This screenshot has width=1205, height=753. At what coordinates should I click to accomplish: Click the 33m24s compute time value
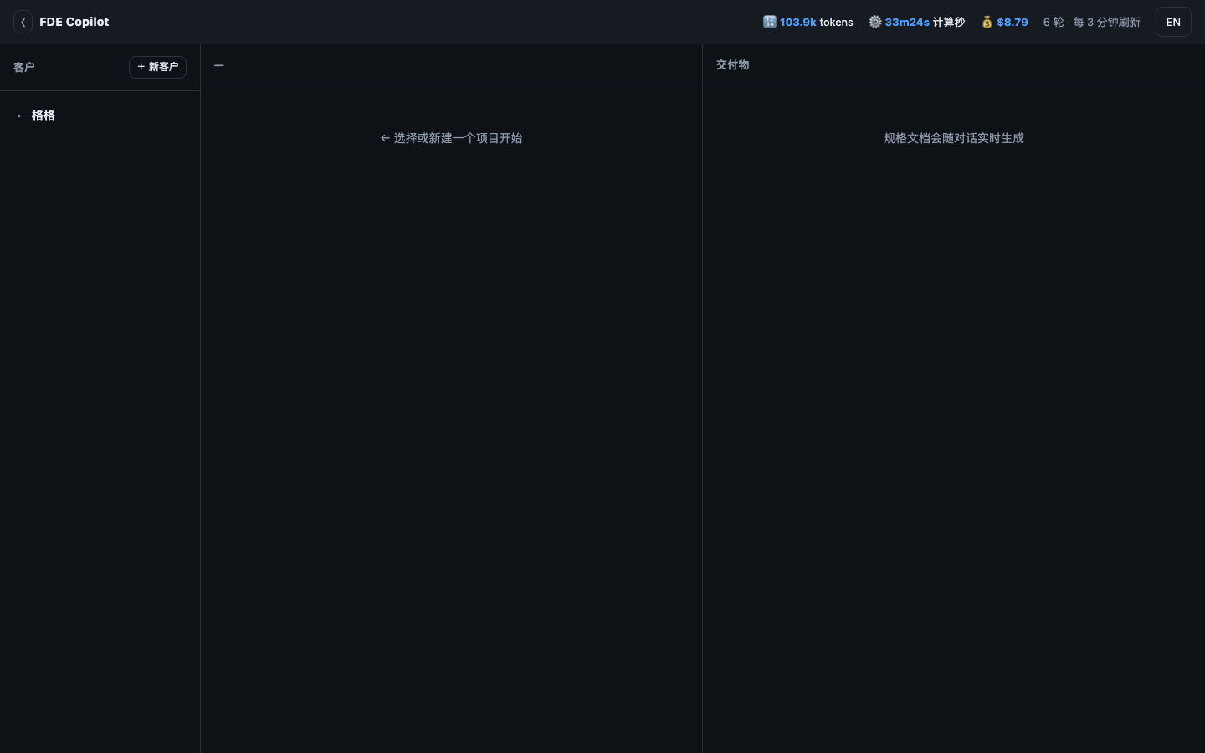click(x=907, y=22)
